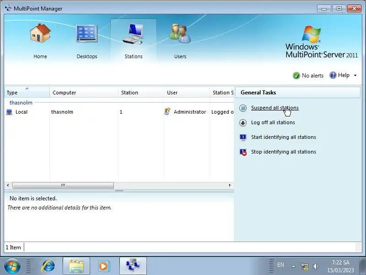Viewport: 366px width, 275px height.
Task: Select the Administrator user cell
Action: pos(190,112)
